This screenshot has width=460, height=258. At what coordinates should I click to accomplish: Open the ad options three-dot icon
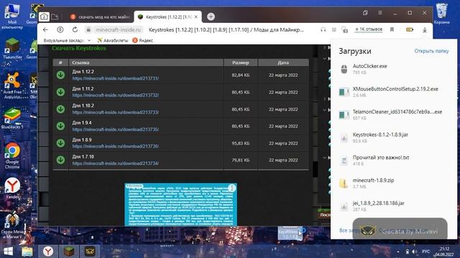point(231,188)
